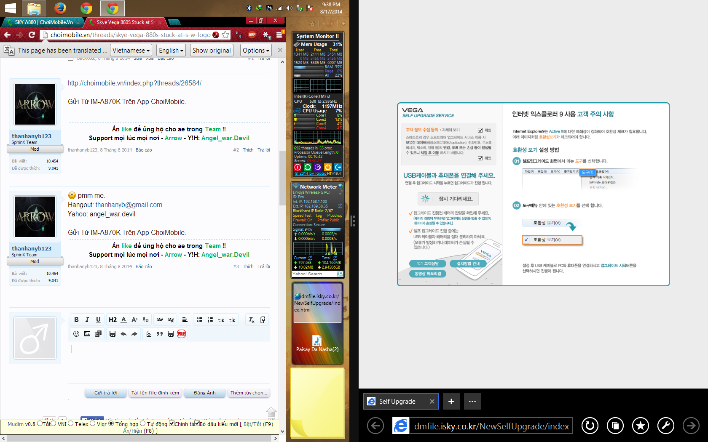This screenshot has width=708, height=442.
Task: Select the VNI input method
Action: (x=54, y=423)
